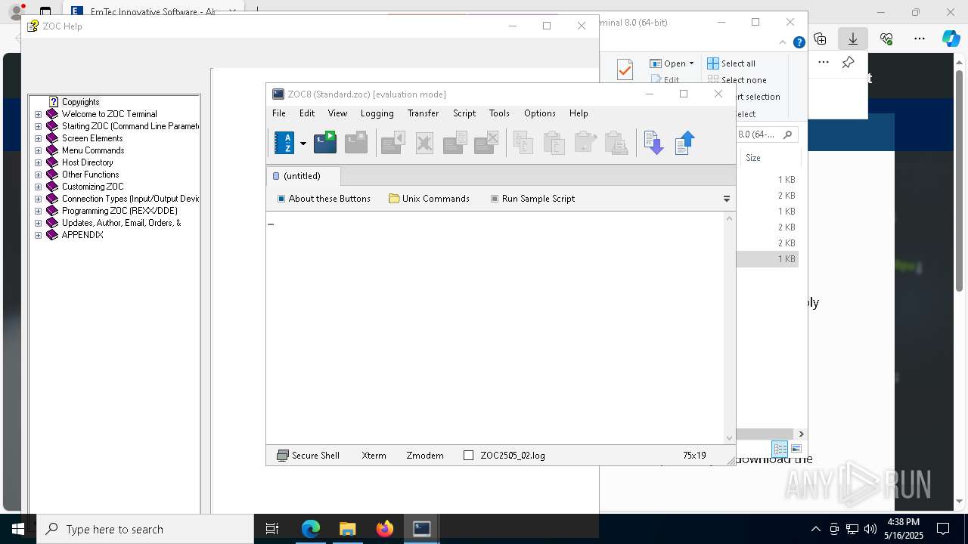Select Updates, Author, Email, Orders topic

(x=121, y=223)
